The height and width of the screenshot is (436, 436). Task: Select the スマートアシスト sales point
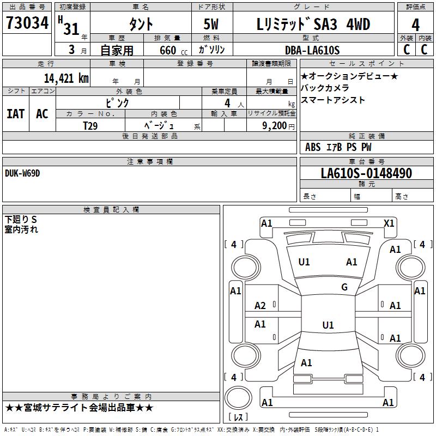pos(332,100)
